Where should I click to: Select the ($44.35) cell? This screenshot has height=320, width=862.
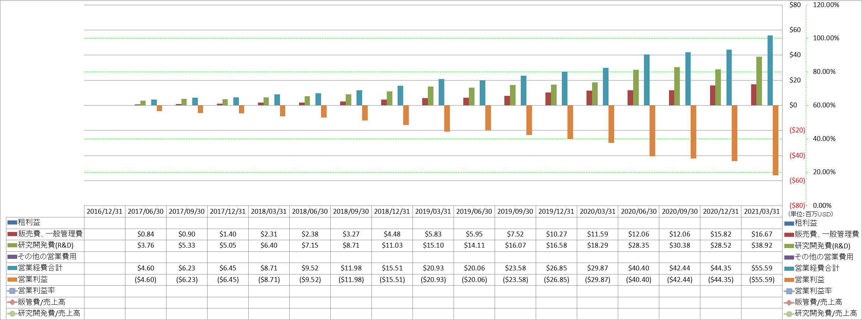[721, 280]
